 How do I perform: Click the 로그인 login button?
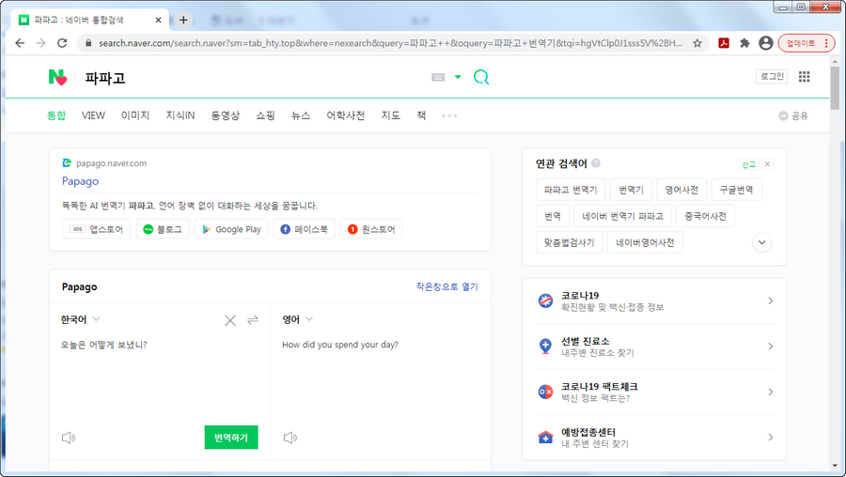(x=772, y=77)
